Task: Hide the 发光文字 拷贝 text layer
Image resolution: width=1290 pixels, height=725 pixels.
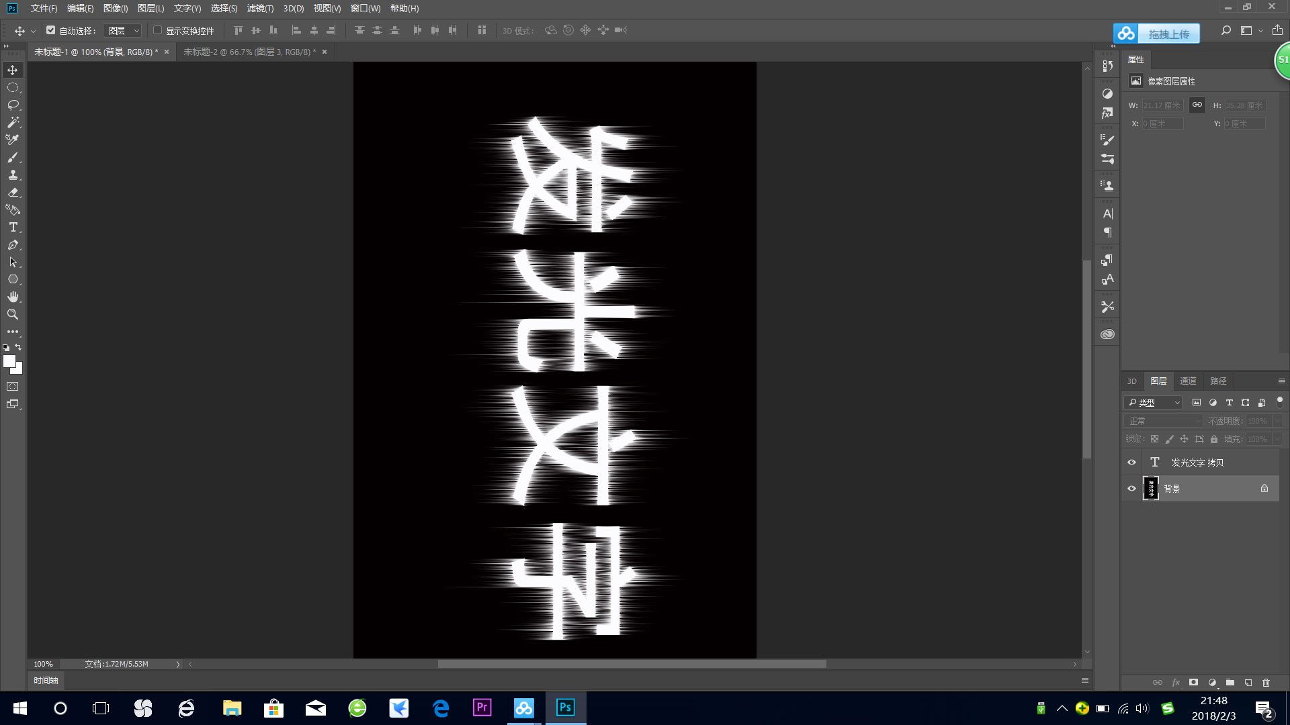Action: pyautogui.click(x=1131, y=462)
